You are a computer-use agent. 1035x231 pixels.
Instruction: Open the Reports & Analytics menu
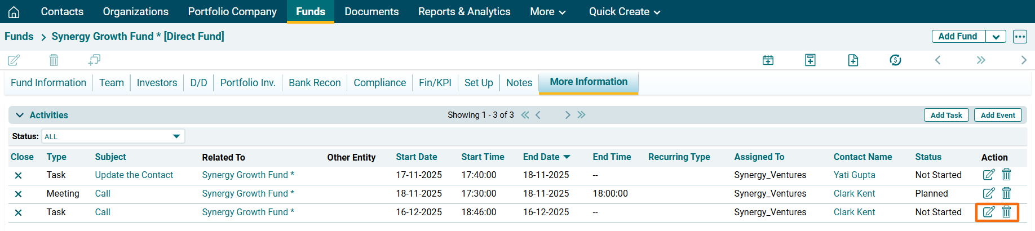(464, 12)
